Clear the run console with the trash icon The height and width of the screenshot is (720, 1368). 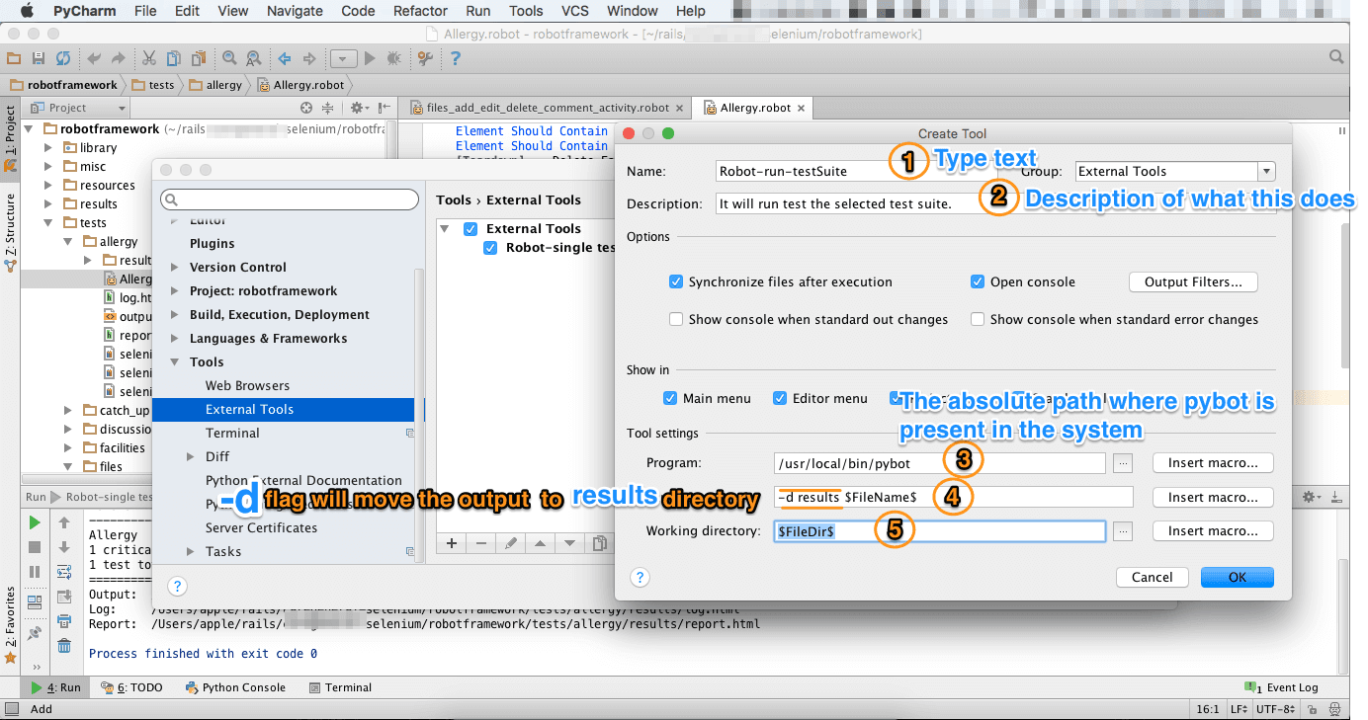tap(64, 646)
